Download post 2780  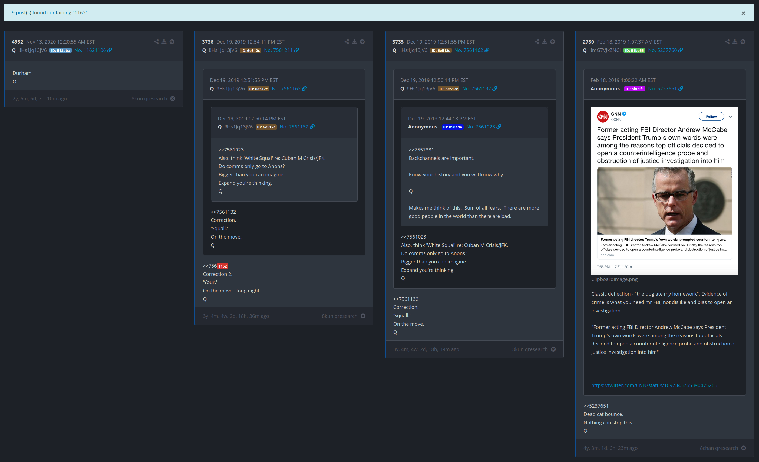tap(735, 42)
